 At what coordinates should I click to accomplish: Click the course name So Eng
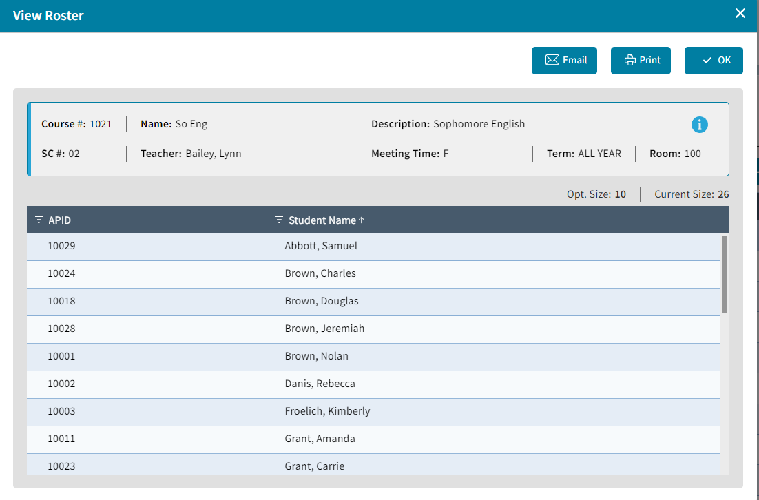point(191,125)
